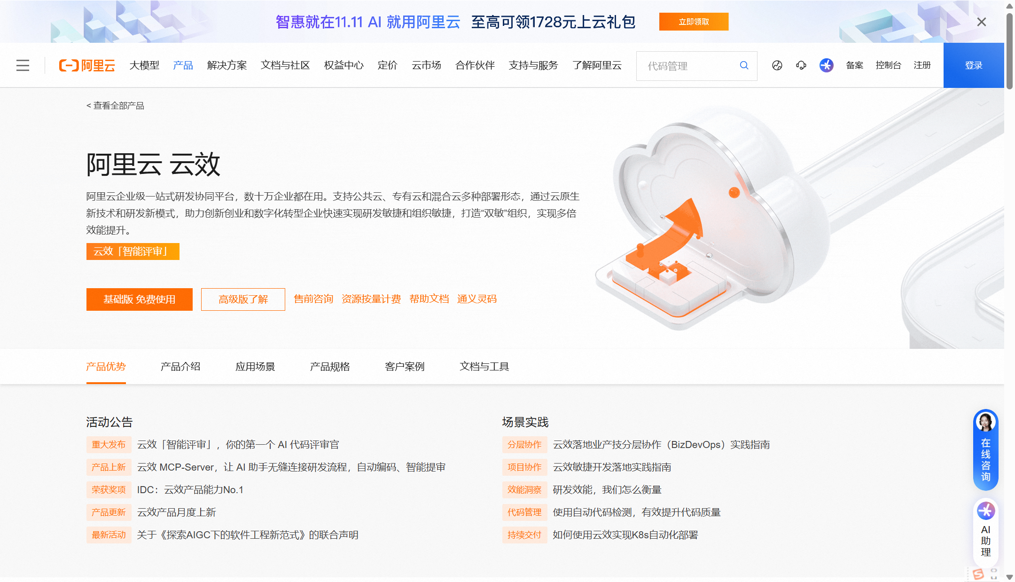Open the Tongyi AI icon in header

(x=826, y=65)
